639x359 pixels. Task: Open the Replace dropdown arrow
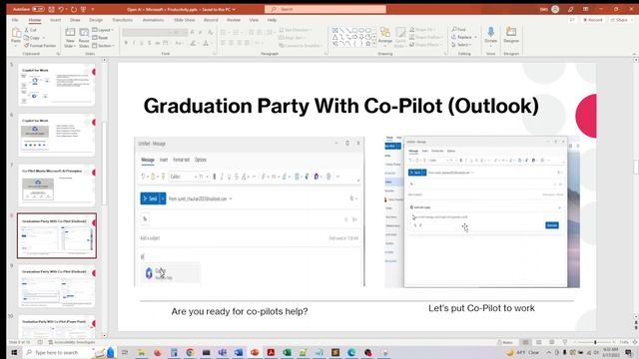(x=475, y=38)
